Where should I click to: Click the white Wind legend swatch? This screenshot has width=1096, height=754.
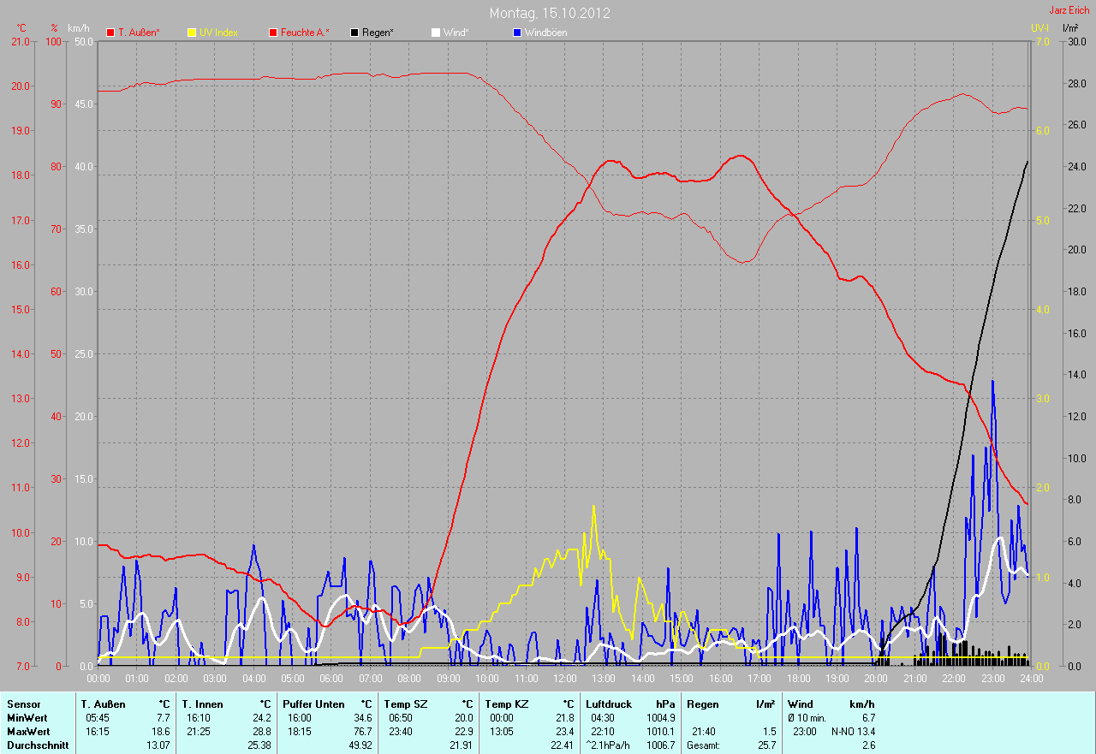[x=435, y=33]
